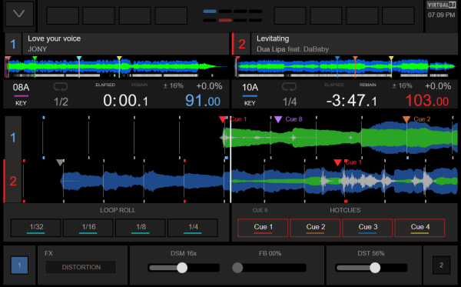Screen dimensions: 461x287
Task: Open DISTORTION effect selector
Action: click(81, 267)
